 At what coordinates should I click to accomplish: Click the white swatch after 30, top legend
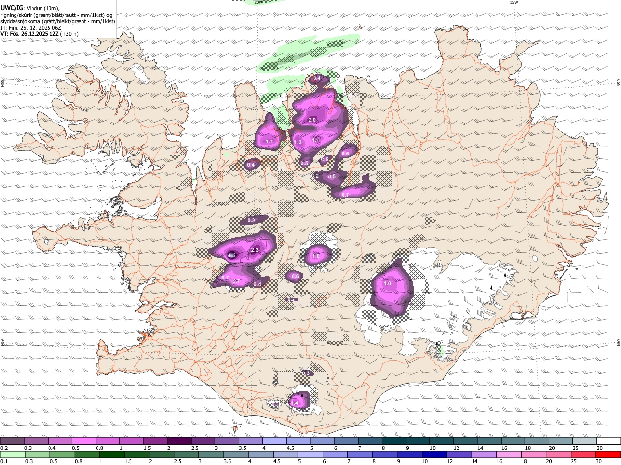(608, 441)
